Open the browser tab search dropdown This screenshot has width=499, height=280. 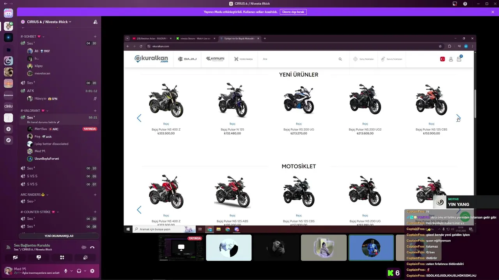click(x=127, y=38)
